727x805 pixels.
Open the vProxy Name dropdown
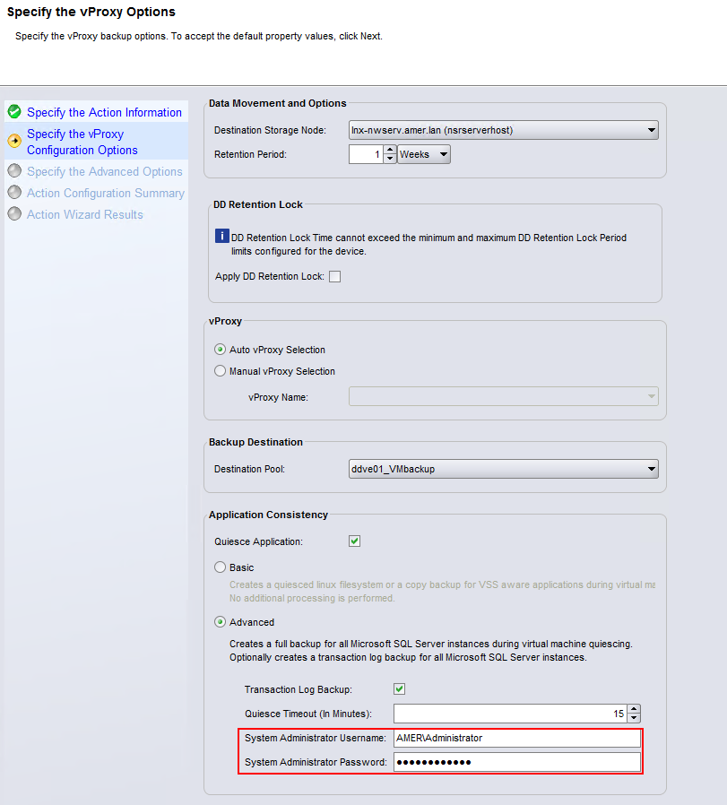coord(652,396)
